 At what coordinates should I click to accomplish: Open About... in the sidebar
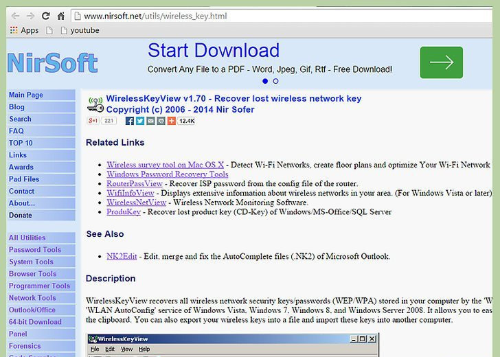click(x=41, y=203)
